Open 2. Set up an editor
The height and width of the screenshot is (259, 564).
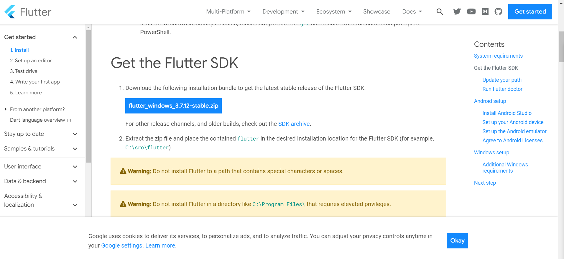coord(31,61)
